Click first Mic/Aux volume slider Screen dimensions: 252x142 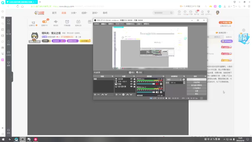146,84
